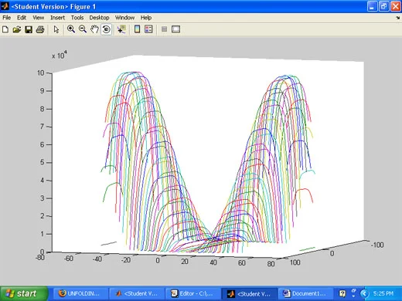Viewport: 402px width, 301px height.
Task: Click the y-axis tick label -100
Action: [x=377, y=245]
